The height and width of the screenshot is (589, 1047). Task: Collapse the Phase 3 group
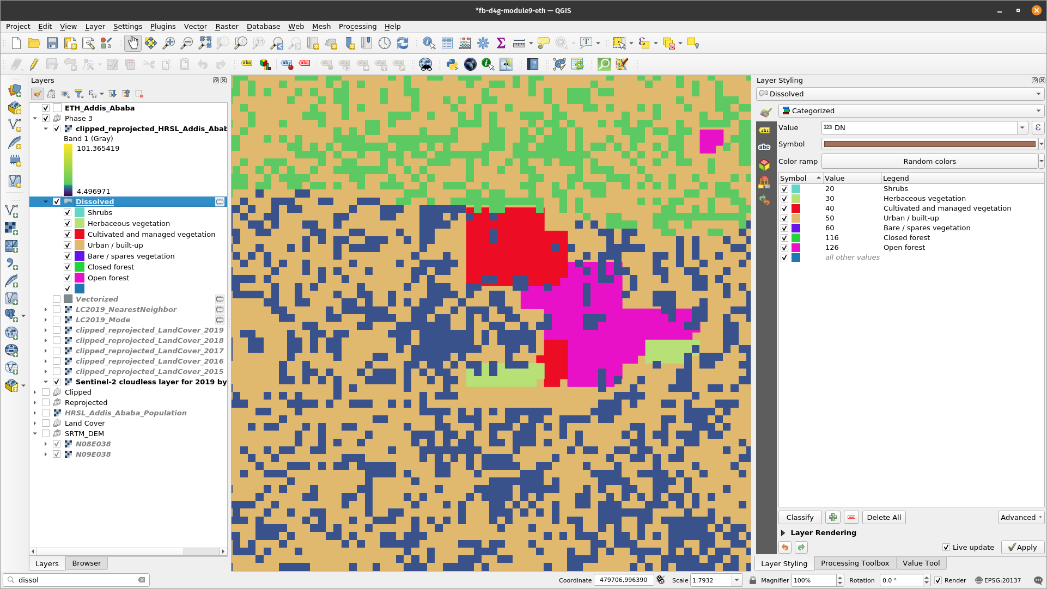click(x=35, y=118)
